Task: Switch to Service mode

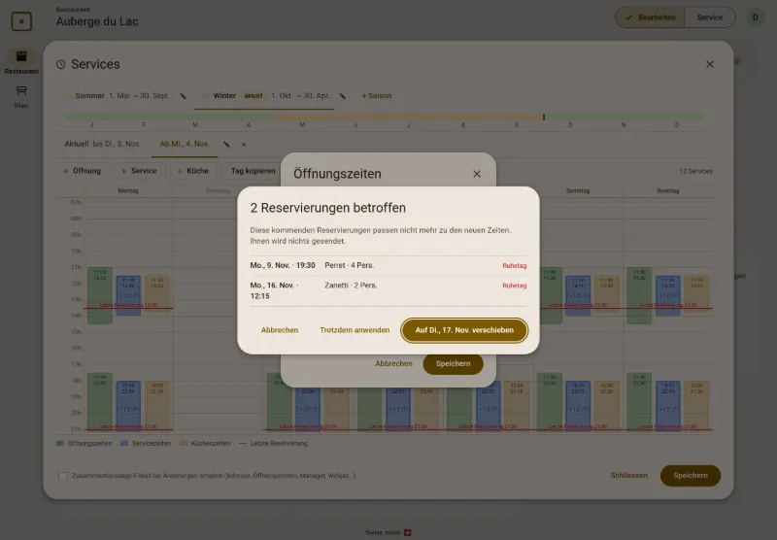Action: click(710, 17)
